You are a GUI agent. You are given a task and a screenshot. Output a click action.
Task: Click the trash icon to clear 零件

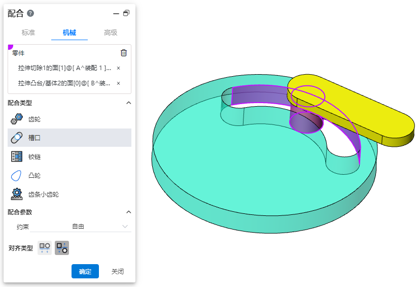[124, 53]
